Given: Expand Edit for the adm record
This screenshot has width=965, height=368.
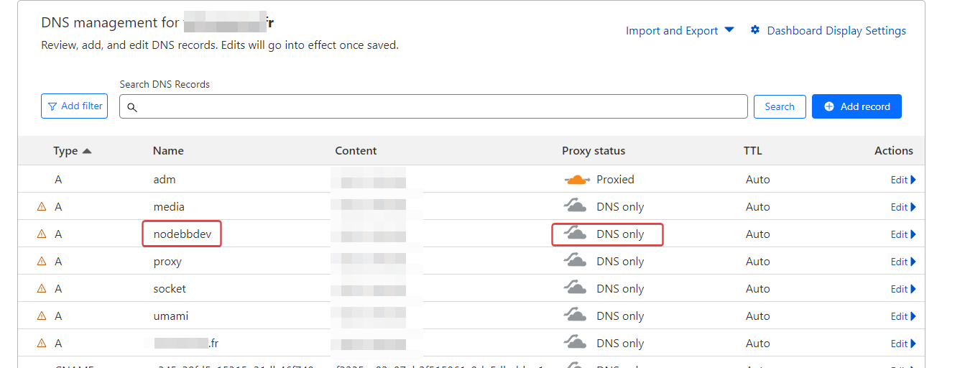Looking at the screenshot, I should click(x=903, y=180).
